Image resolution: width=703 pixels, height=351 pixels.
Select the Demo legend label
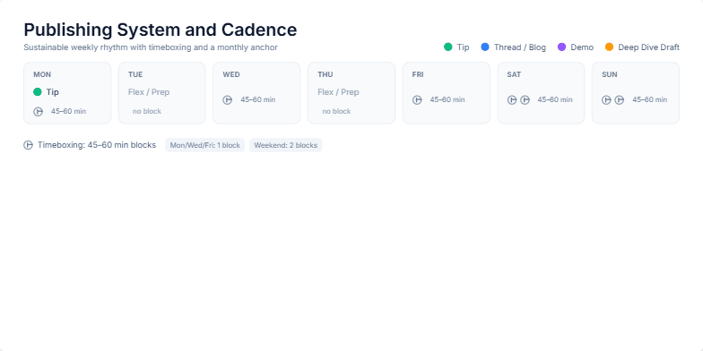(x=582, y=47)
